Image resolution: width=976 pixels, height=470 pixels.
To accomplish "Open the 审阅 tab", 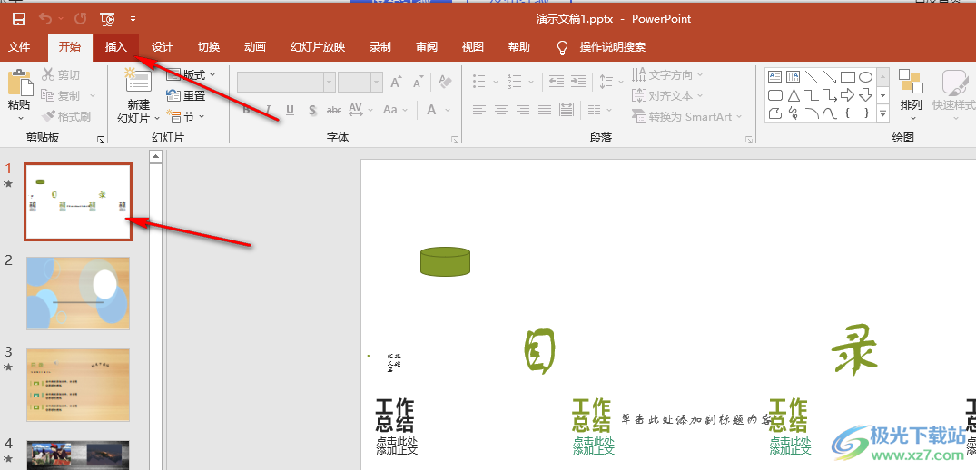I will [427, 46].
